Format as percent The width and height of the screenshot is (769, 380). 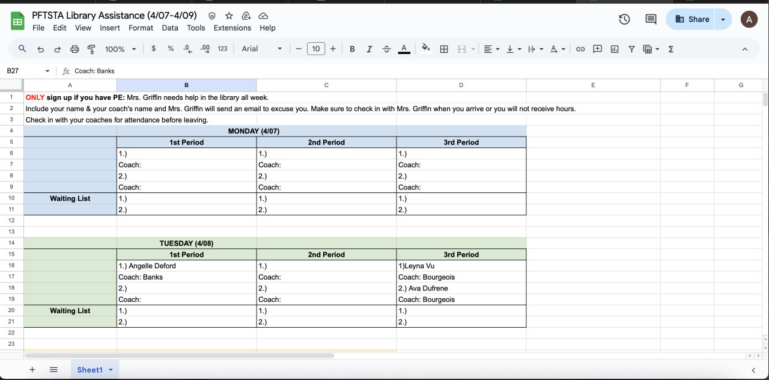tap(171, 49)
